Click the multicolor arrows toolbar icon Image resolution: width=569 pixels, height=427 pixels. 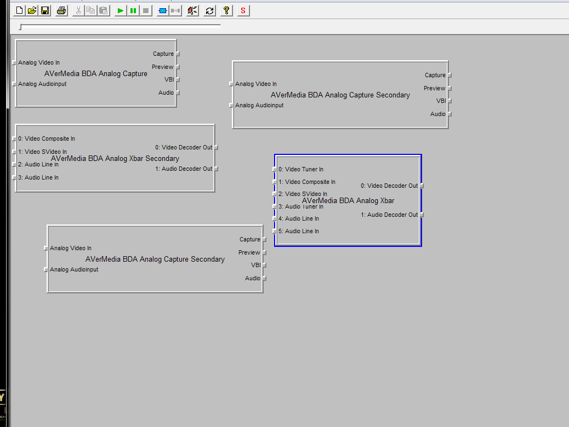coord(192,10)
